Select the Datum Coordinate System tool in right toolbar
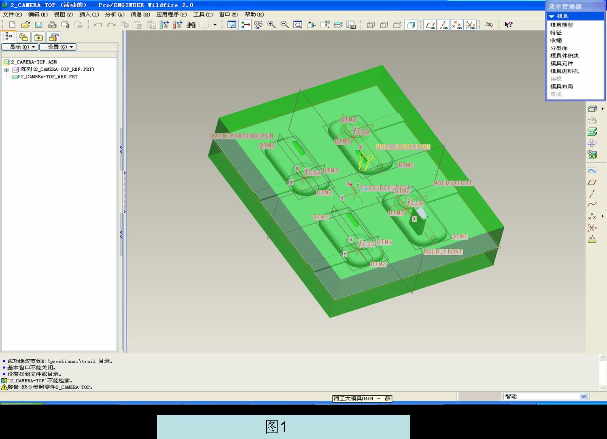Image resolution: width=607 pixels, height=439 pixels. 592,227
